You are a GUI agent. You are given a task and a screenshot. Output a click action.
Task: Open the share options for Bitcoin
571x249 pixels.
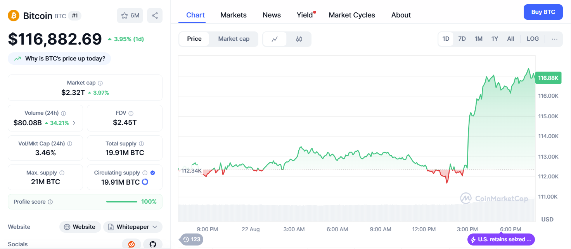coord(154,15)
